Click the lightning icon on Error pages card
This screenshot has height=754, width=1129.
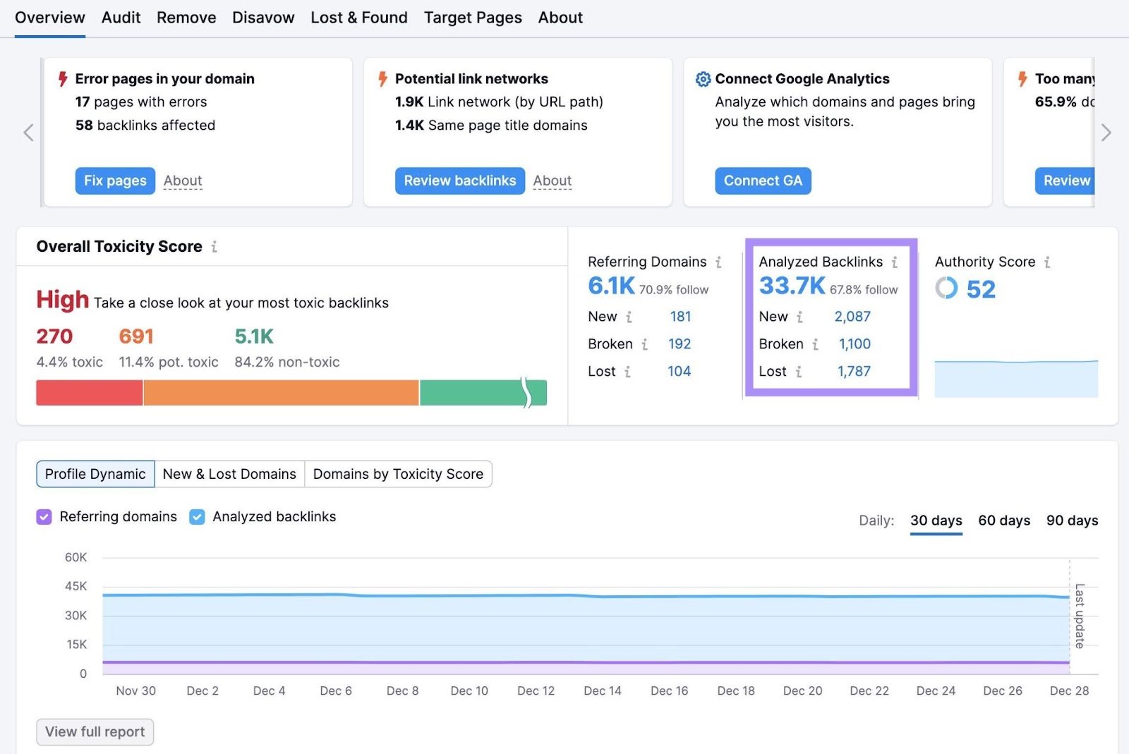point(63,79)
